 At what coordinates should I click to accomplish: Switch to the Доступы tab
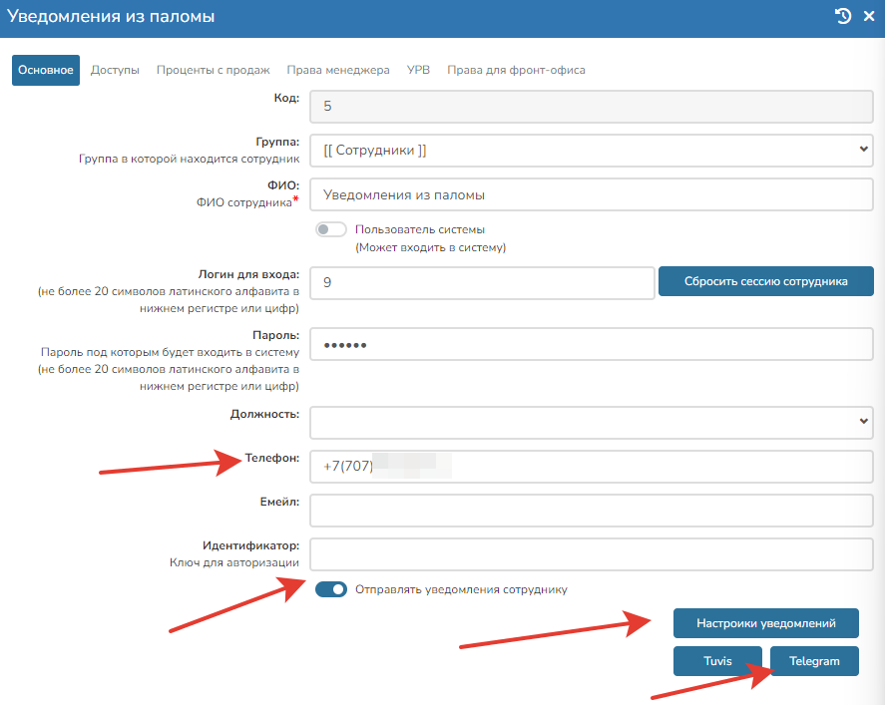[115, 71]
